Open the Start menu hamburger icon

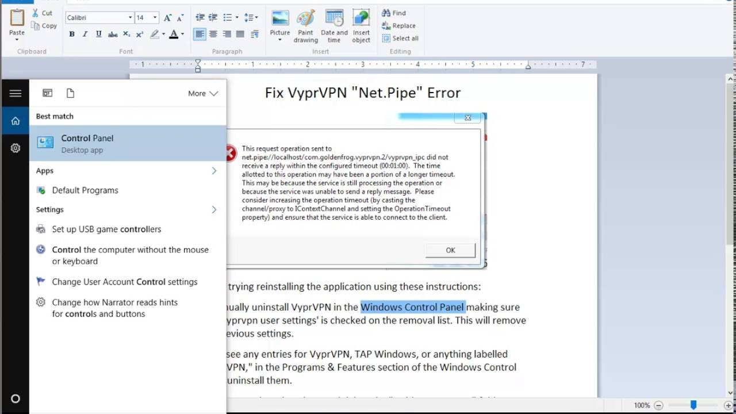(16, 93)
